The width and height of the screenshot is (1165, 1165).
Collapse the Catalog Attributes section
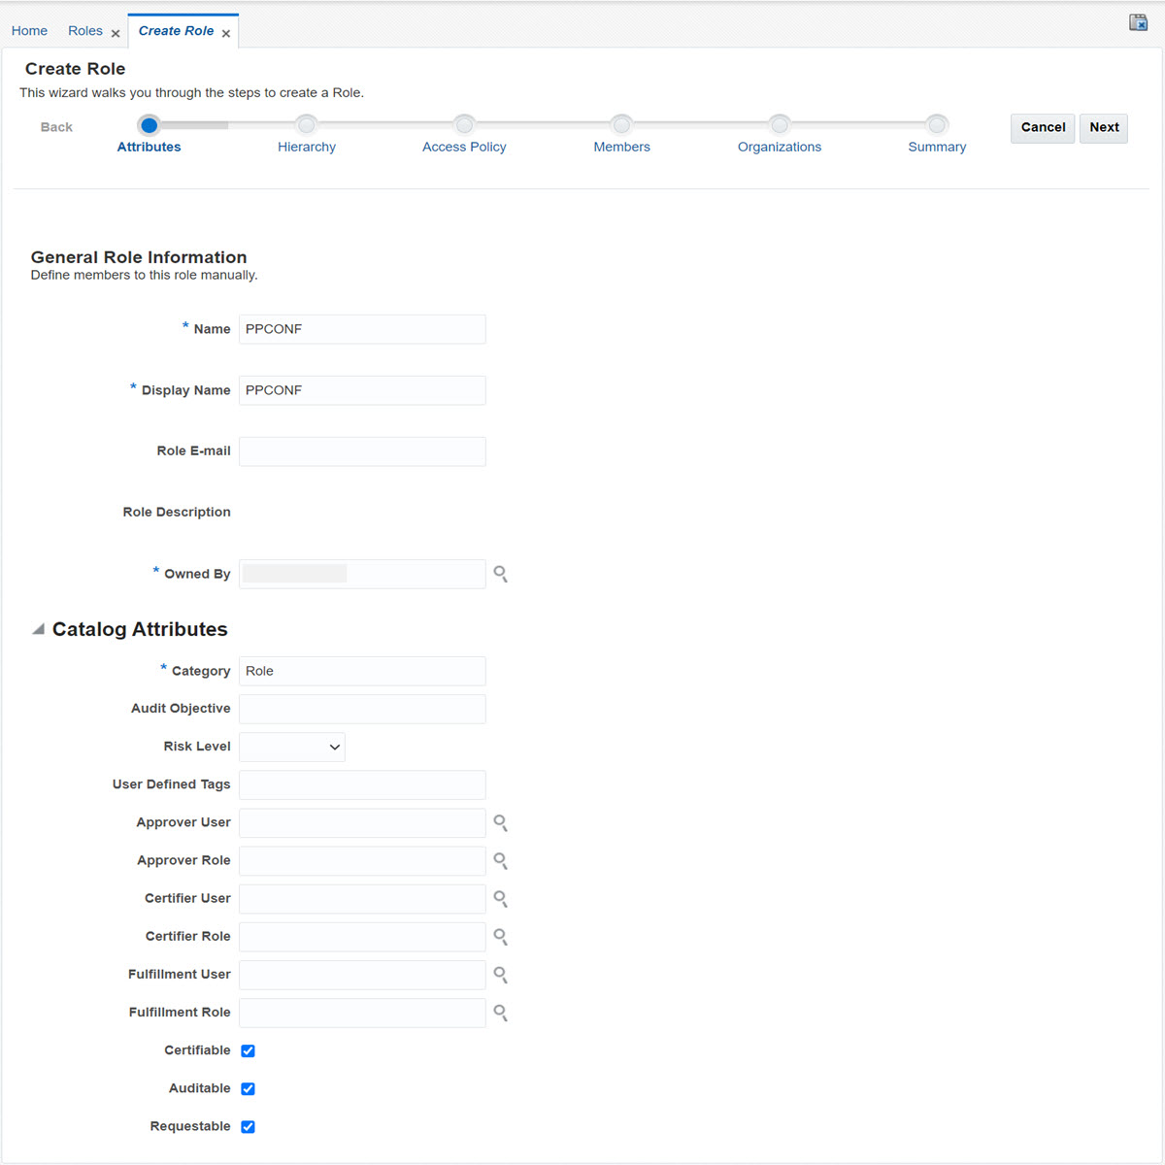coord(37,628)
